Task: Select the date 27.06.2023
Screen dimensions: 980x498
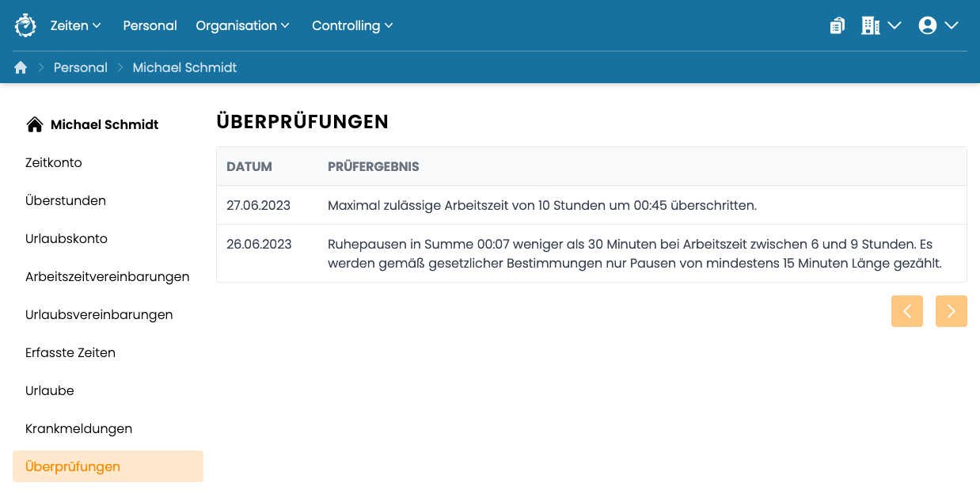Action: point(259,205)
